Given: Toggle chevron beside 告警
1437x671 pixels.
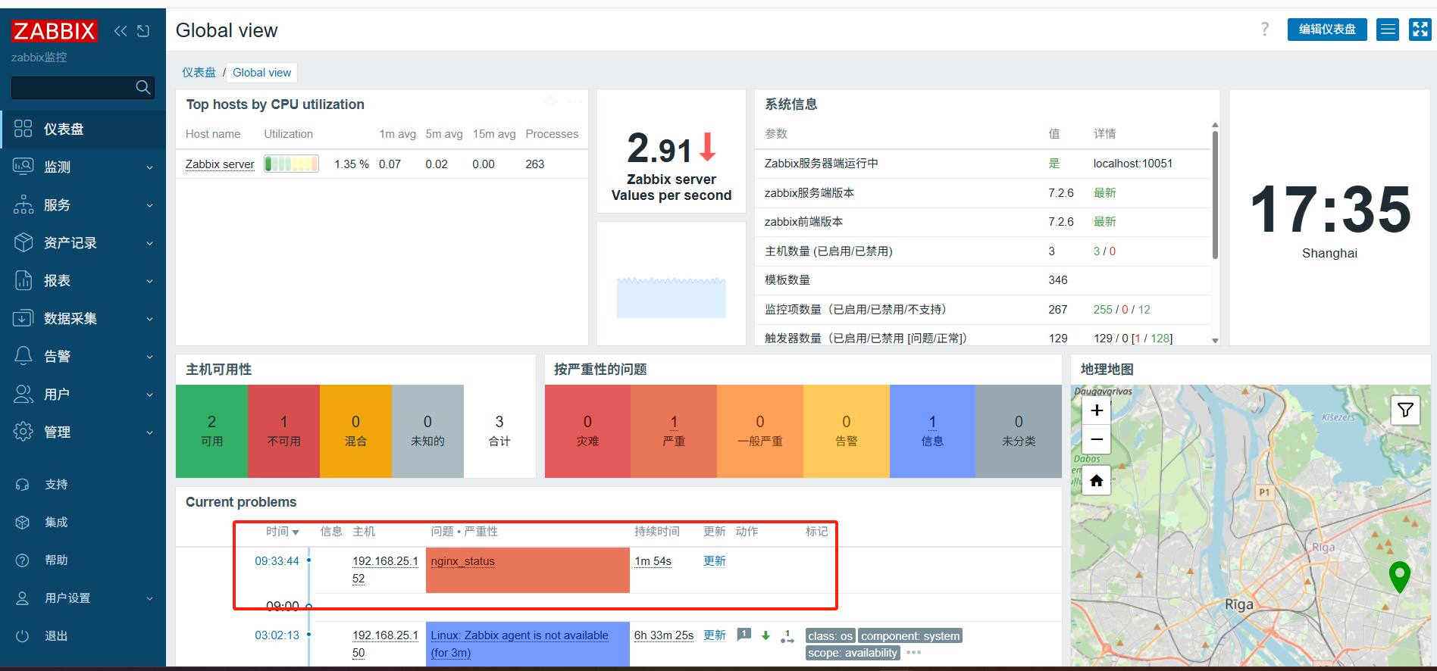Looking at the screenshot, I should pyautogui.click(x=149, y=357).
